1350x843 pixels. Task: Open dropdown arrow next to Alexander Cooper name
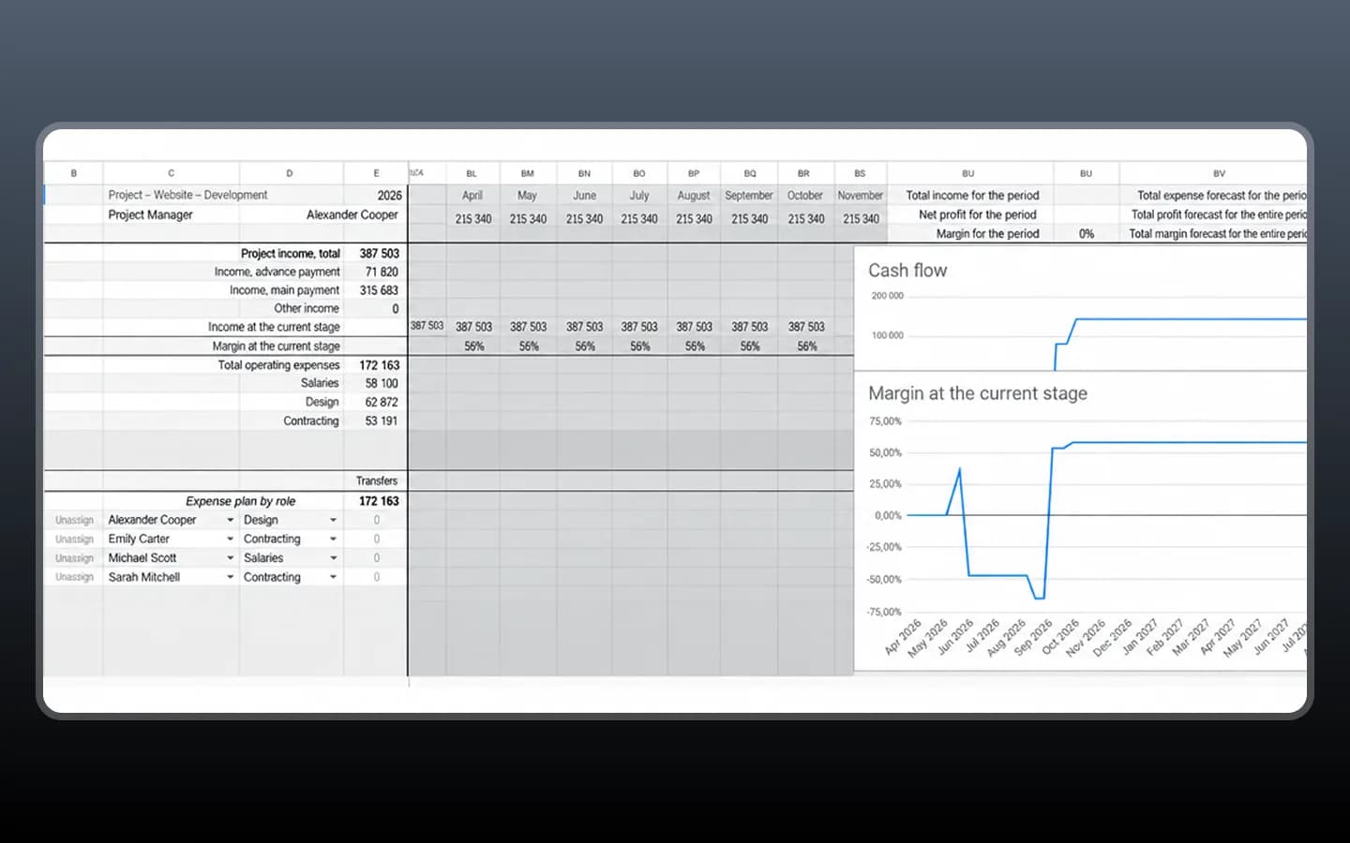(x=230, y=520)
